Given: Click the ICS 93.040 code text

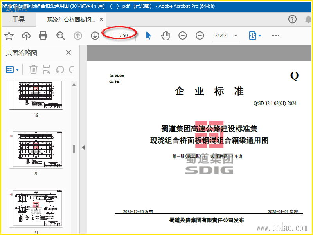Looking at the screenshot, I should 117,76.
